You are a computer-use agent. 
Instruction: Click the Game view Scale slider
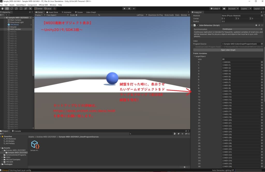[x=86, y=15]
